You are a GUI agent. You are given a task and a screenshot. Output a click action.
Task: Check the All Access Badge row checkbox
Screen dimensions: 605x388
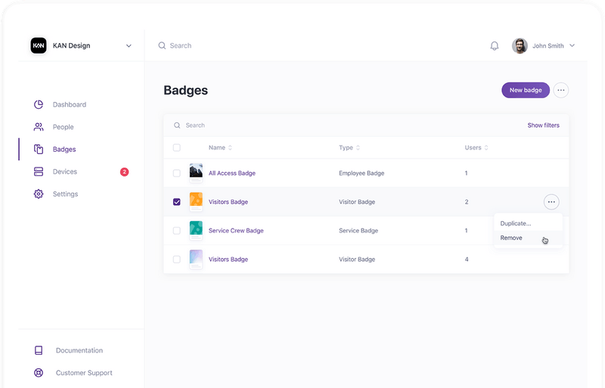pyautogui.click(x=176, y=174)
